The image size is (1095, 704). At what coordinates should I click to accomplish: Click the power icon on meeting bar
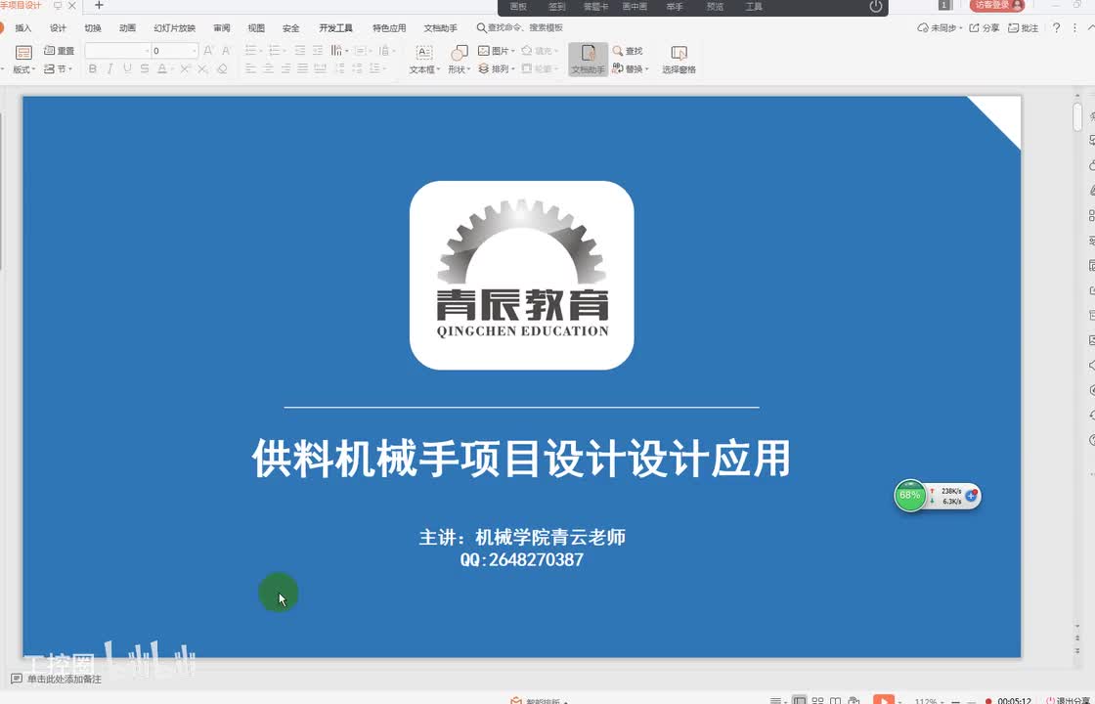point(876,6)
